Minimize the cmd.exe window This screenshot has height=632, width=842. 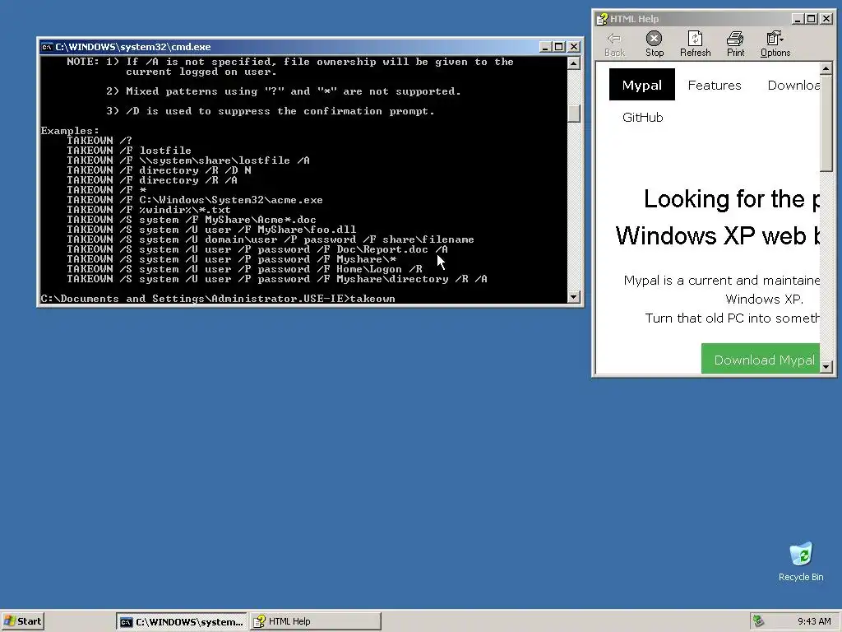(x=545, y=47)
